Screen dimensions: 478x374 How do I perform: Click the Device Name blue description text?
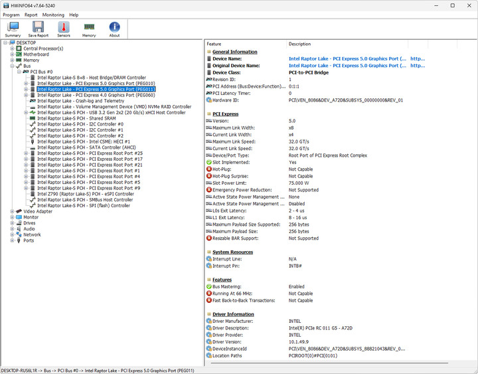pos(347,58)
